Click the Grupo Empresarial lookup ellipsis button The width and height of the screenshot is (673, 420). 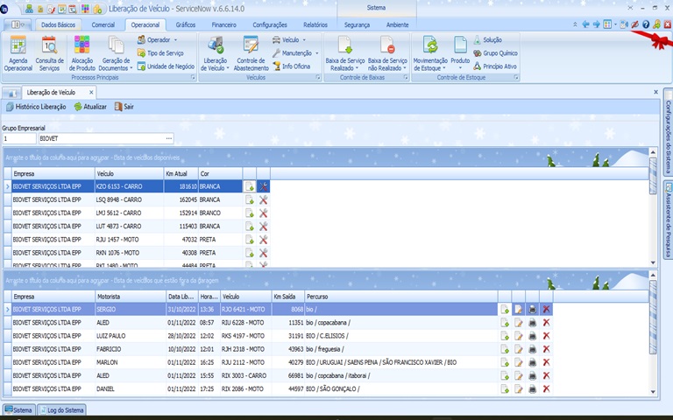[168, 138]
